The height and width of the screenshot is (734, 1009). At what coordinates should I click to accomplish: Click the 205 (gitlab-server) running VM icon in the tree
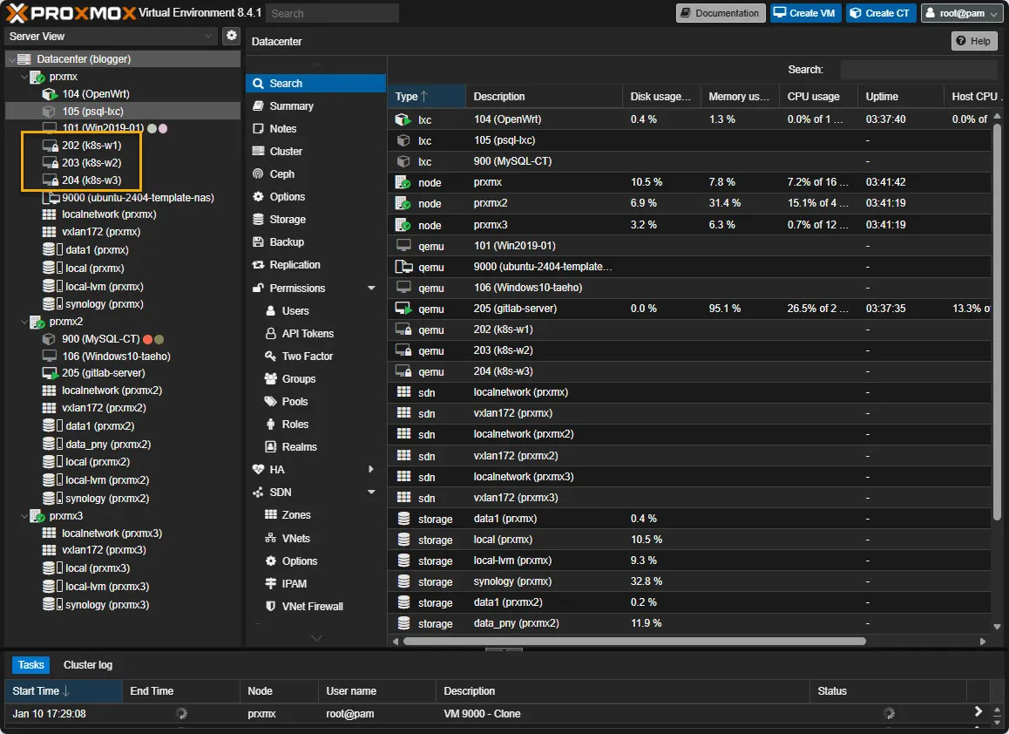point(50,373)
